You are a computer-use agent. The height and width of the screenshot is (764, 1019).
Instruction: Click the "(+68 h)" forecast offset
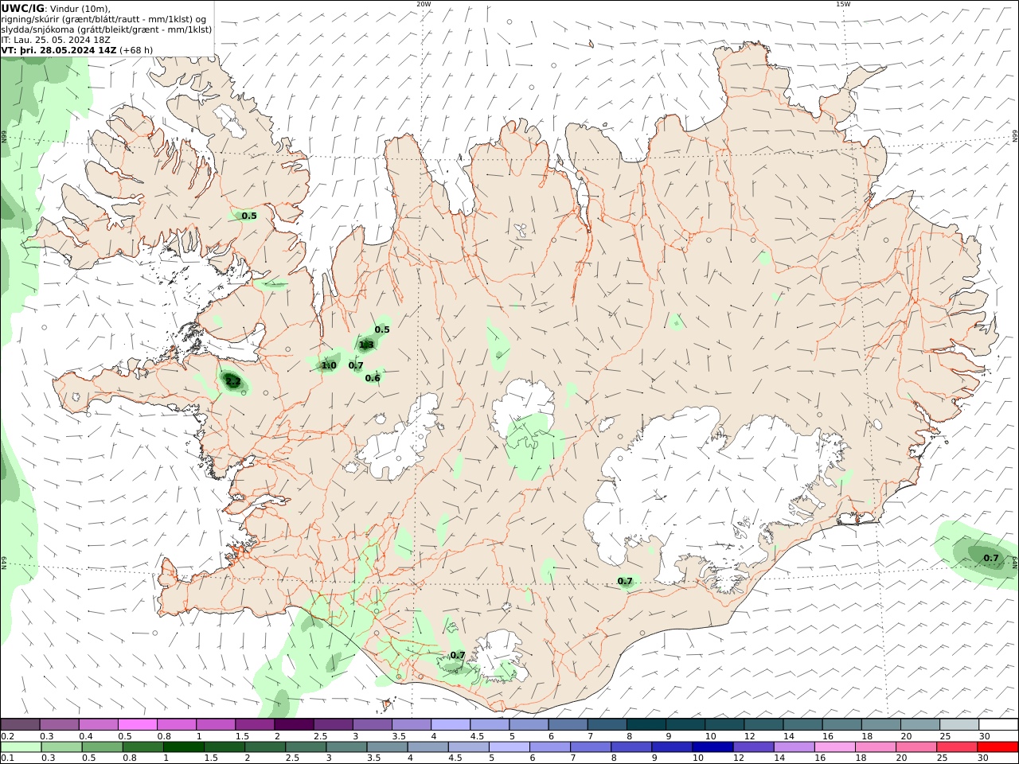tap(137, 50)
